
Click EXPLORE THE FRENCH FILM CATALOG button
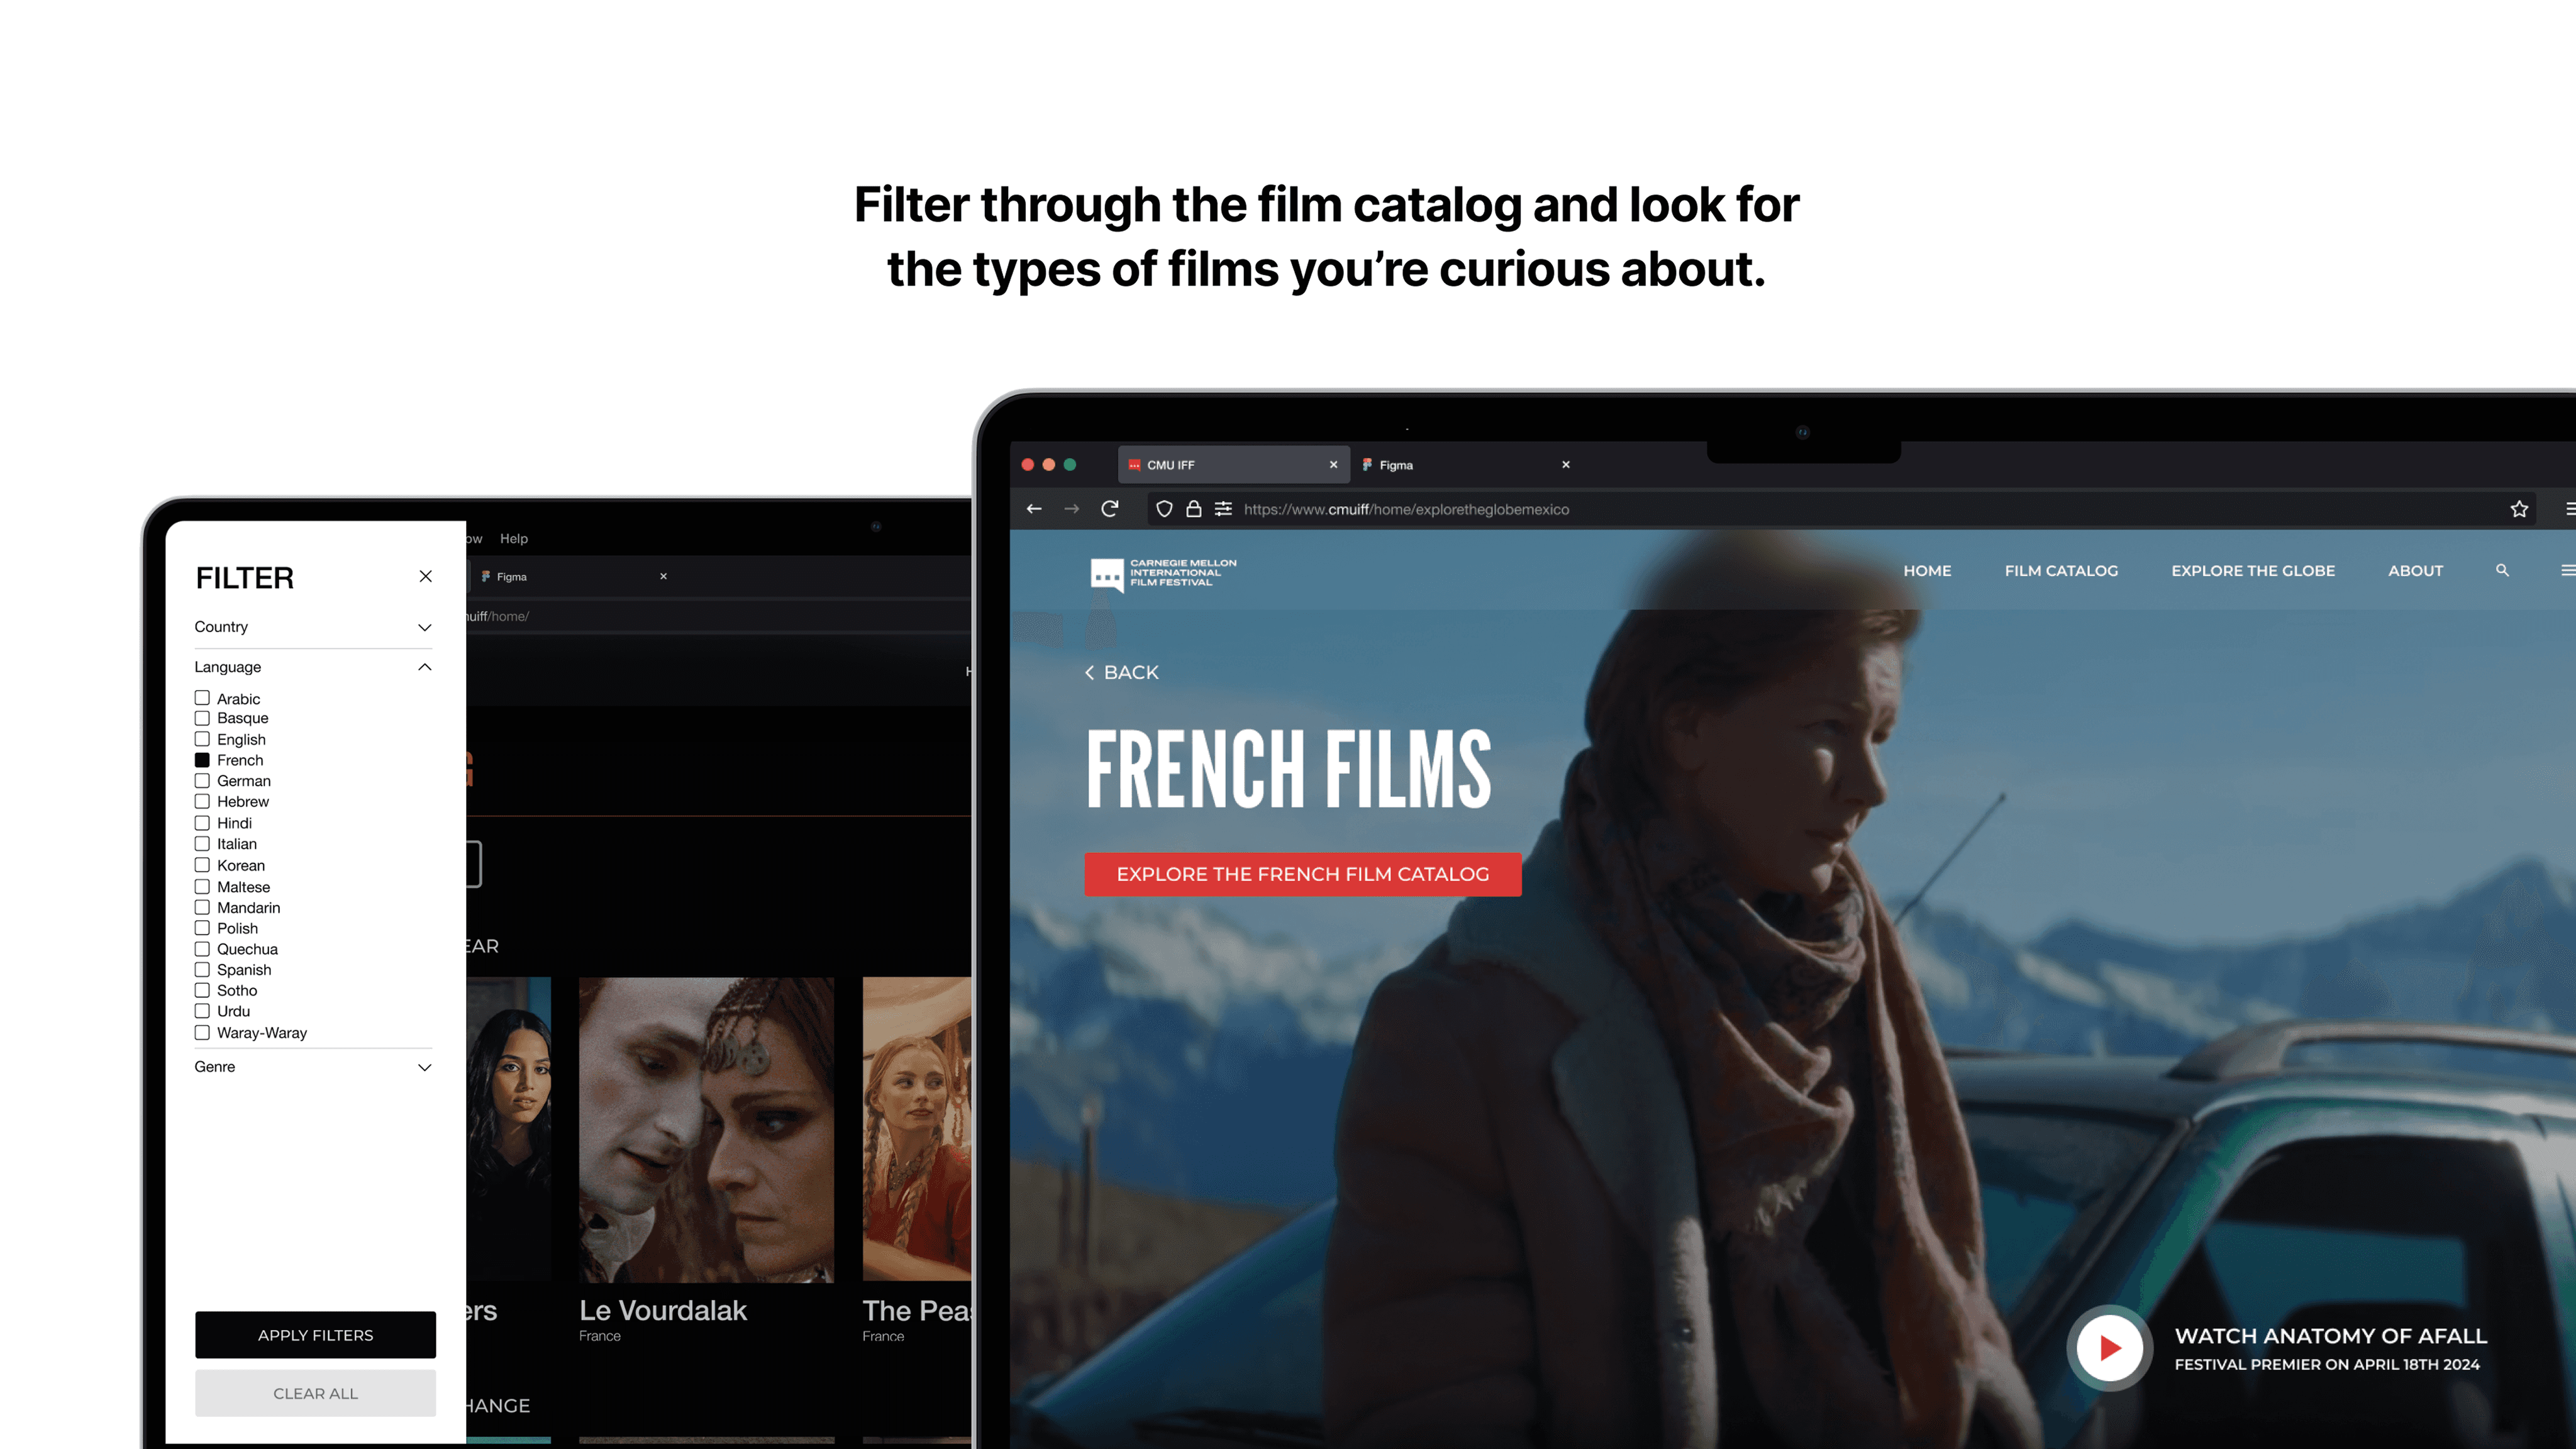[x=1303, y=874]
